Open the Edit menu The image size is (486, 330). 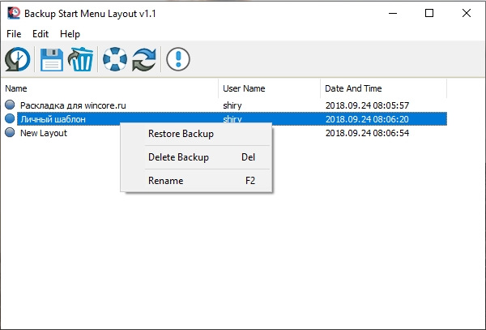40,34
